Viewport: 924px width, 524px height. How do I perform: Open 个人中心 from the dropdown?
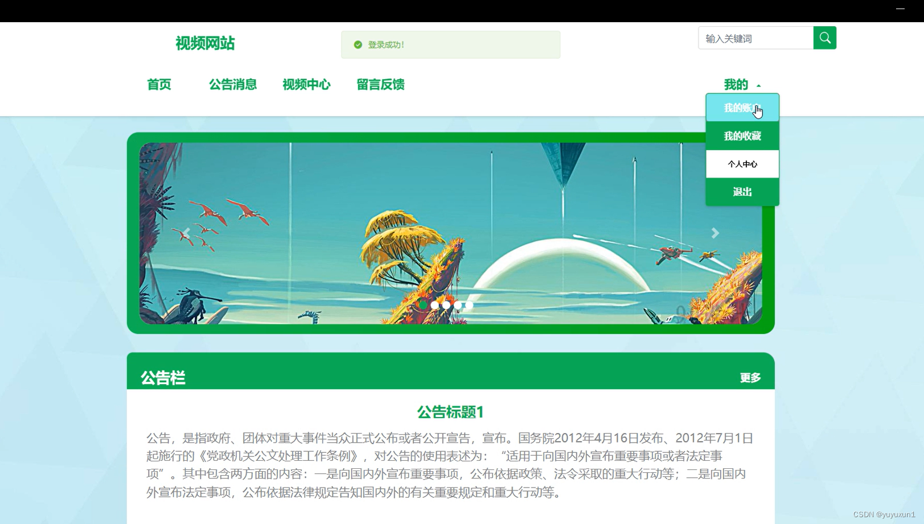[742, 164]
